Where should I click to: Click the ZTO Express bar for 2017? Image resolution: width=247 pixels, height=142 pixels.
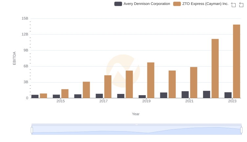point(108,87)
